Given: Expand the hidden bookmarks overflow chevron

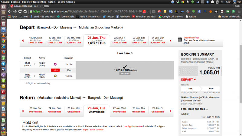Looking at the screenshot, I should click(214, 17).
